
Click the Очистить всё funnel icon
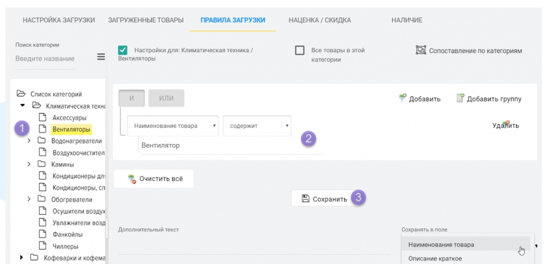point(132,179)
